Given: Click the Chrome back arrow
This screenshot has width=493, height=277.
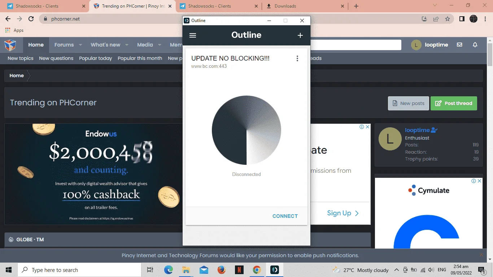Looking at the screenshot, I should pyautogui.click(x=8, y=19).
